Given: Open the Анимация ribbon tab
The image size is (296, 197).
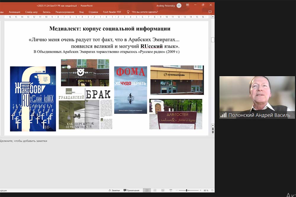Looking at the screenshot, I should pyautogui.click(x=15, y=12).
